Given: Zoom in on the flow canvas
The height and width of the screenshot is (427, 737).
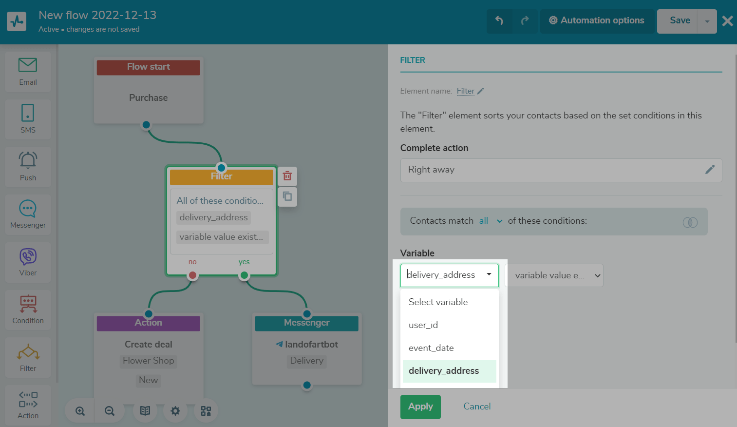Looking at the screenshot, I should pos(80,411).
